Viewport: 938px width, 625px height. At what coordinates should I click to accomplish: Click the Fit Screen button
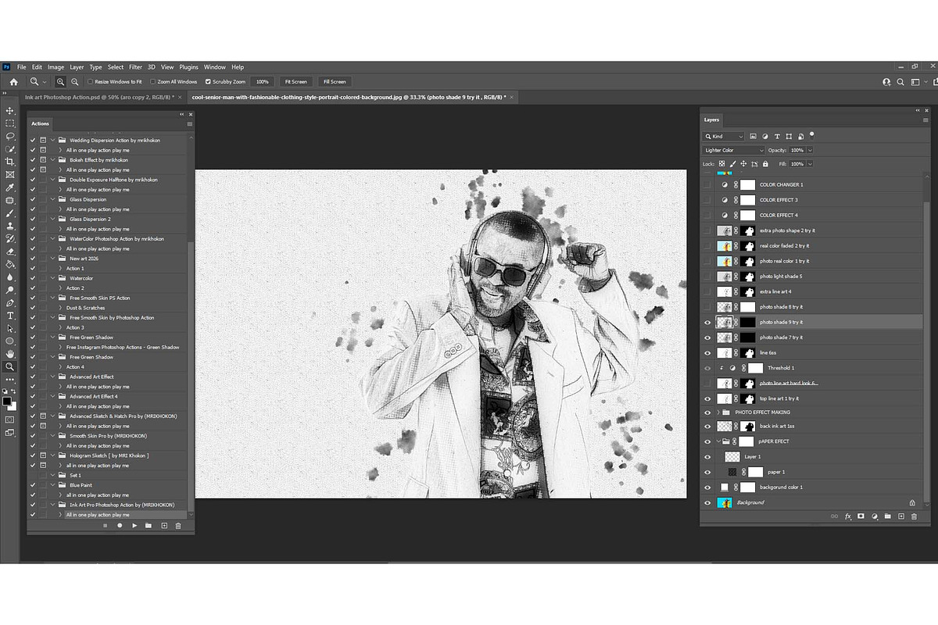point(295,81)
